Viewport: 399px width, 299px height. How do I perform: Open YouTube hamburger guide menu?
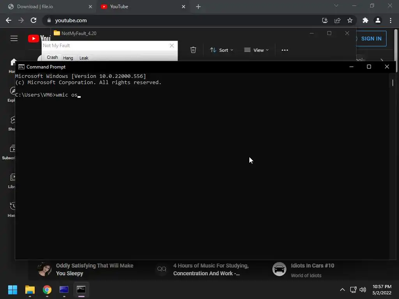[14, 39]
